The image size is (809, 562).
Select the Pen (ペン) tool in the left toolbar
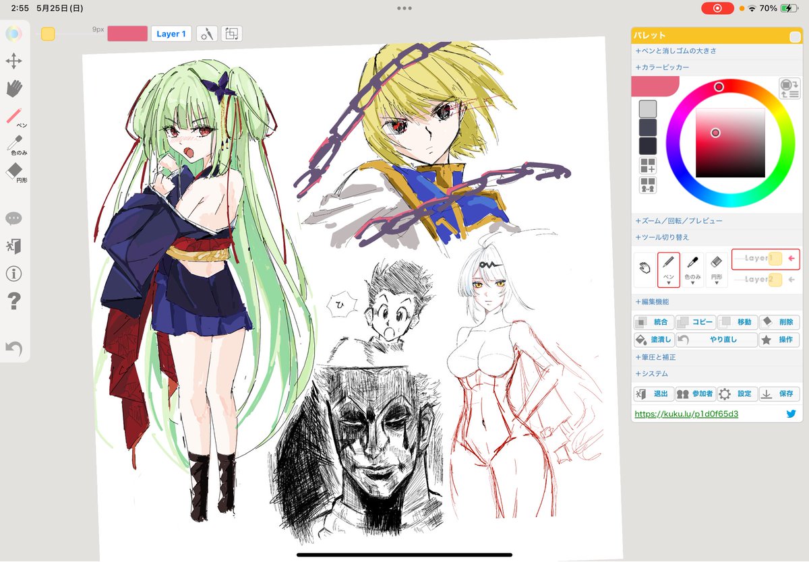(15, 113)
